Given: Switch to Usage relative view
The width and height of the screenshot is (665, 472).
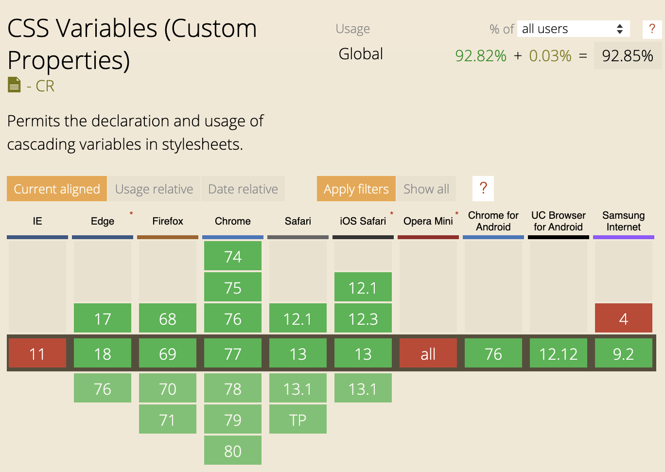Looking at the screenshot, I should [154, 189].
